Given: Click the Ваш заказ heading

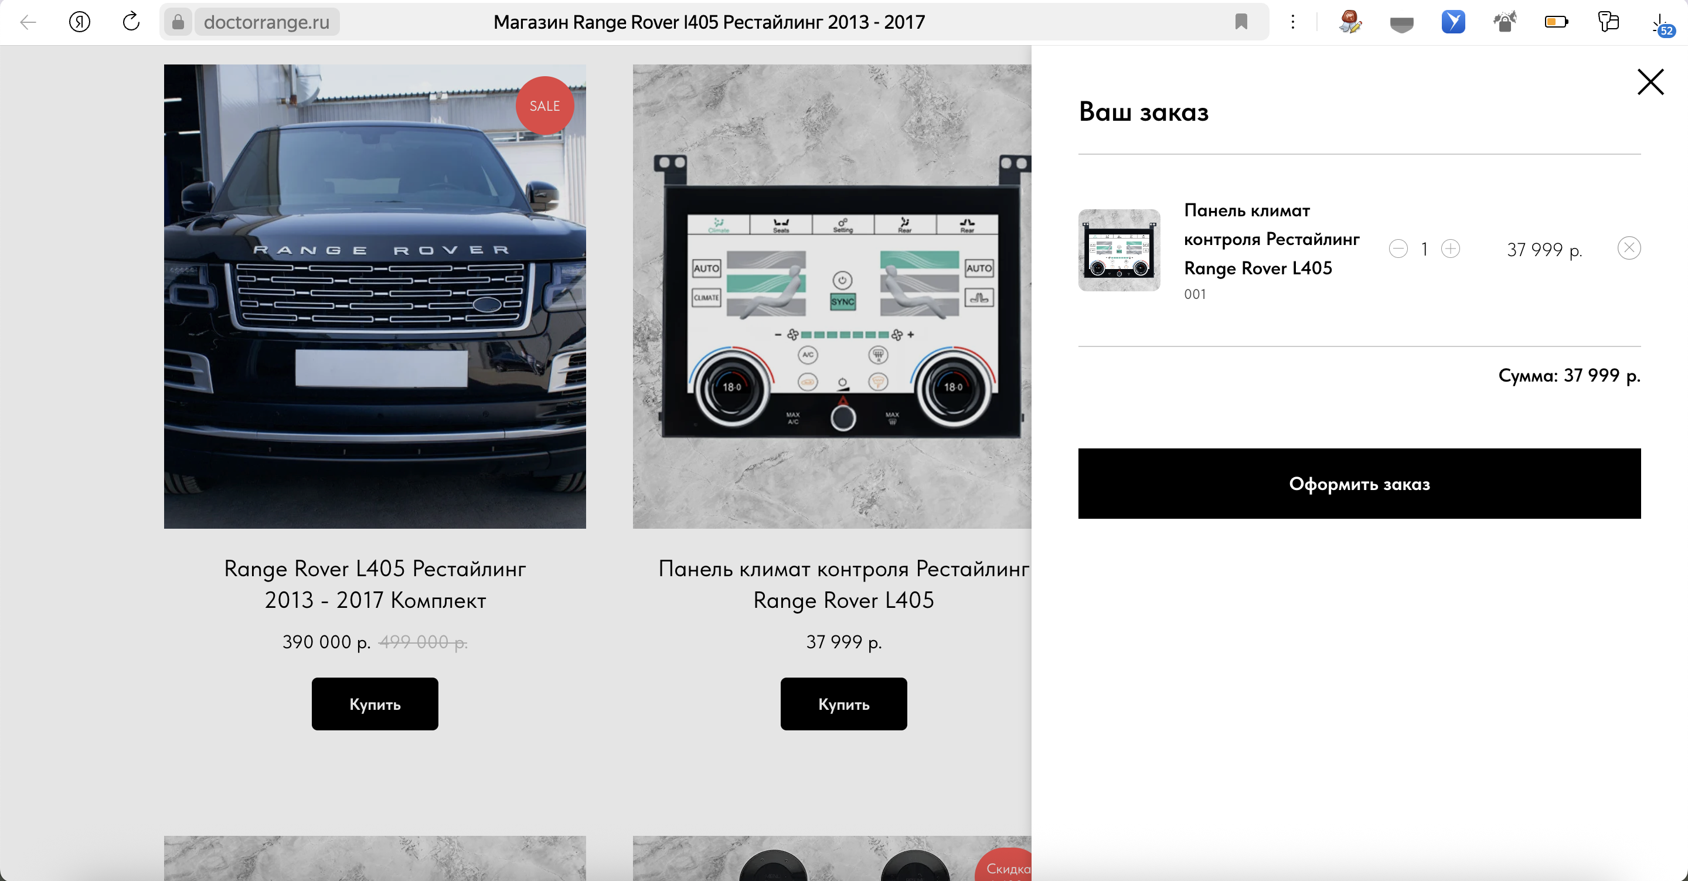Looking at the screenshot, I should [x=1144, y=112].
